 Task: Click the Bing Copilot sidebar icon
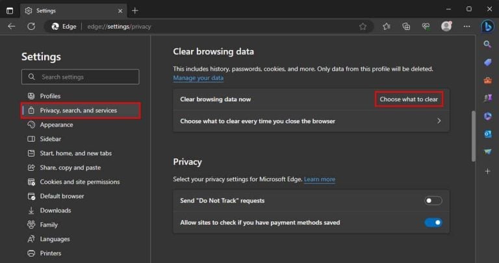(x=488, y=26)
